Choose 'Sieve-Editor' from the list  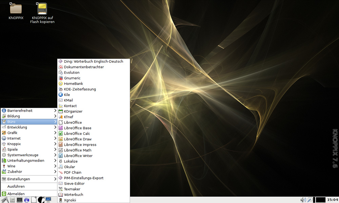94,184
